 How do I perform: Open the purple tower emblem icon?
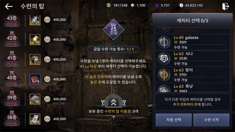click(113, 29)
